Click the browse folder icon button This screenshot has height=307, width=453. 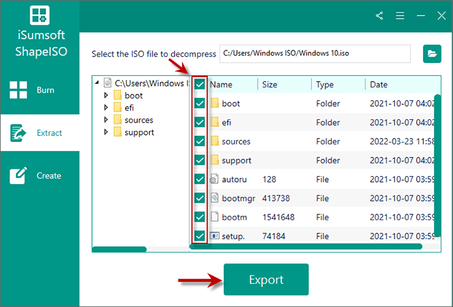tap(431, 54)
